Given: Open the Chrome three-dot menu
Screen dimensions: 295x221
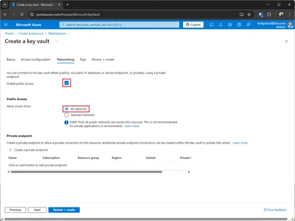Looking at the screenshot, I should click(x=289, y=15).
